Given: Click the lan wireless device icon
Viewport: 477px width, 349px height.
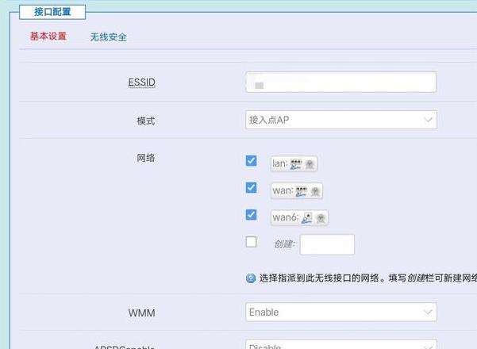Looking at the screenshot, I should pos(310,164).
